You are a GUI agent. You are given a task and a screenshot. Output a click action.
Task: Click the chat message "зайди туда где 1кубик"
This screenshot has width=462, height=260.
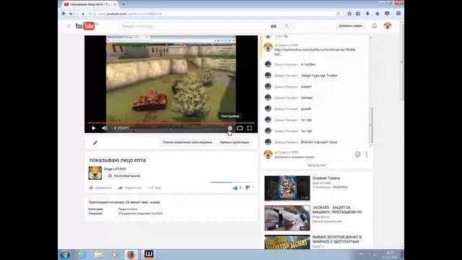(x=319, y=75)
